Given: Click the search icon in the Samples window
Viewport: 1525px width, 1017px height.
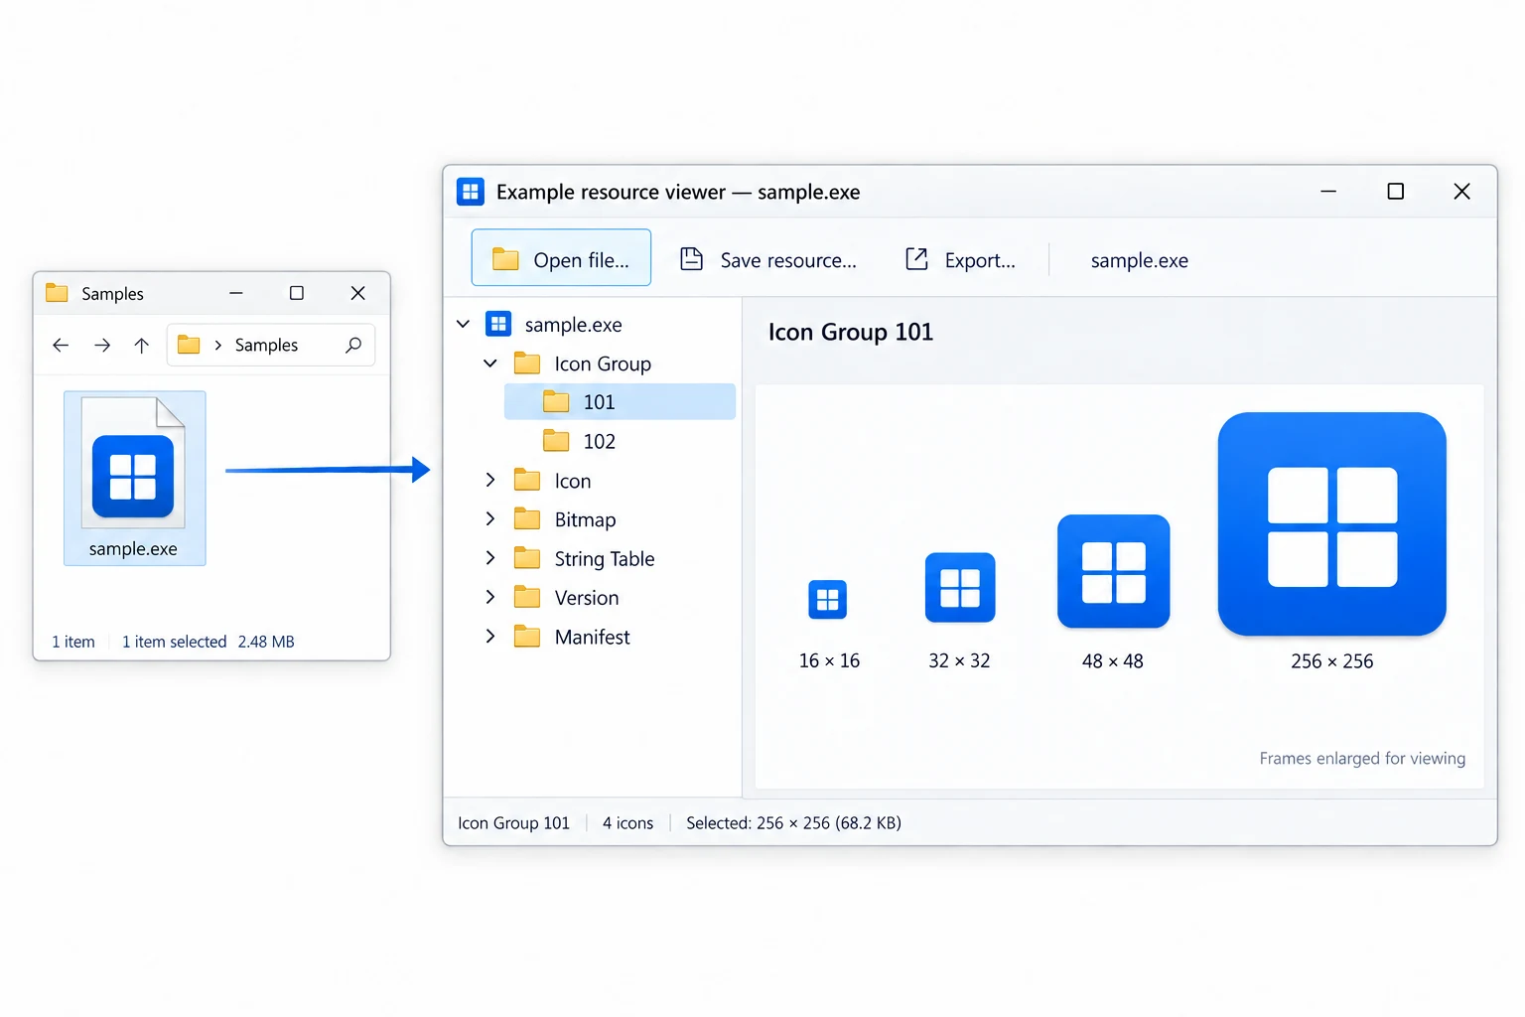Looking at the screenshot, I should 353,345.
